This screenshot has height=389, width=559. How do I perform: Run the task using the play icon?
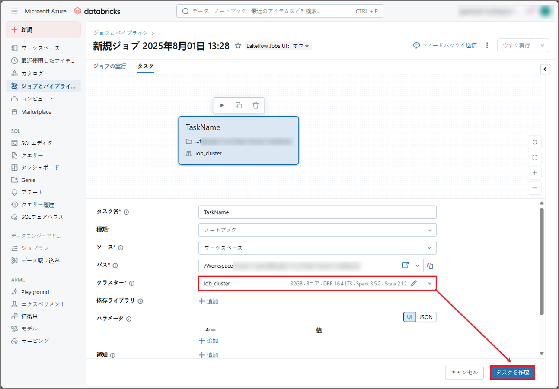[222, 105]
